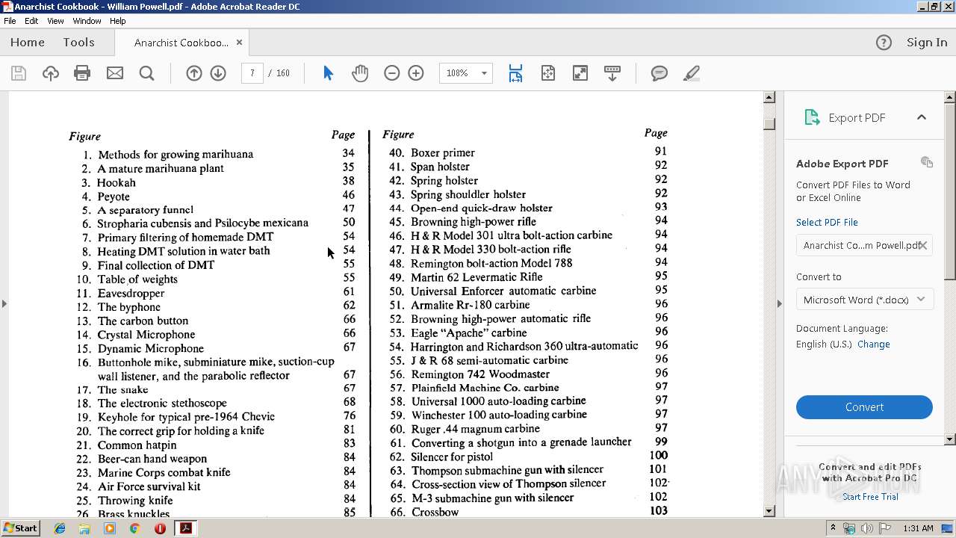Switch to the Tools tab

click(x=78, y=43)
